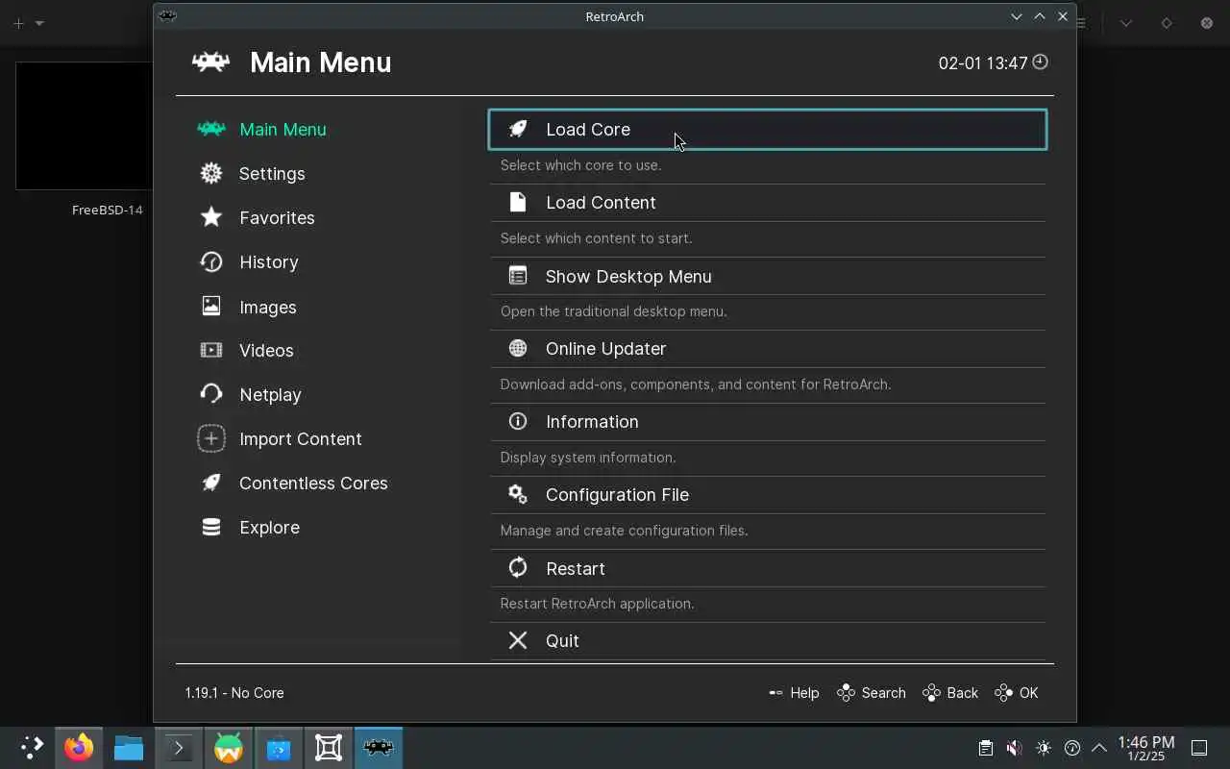Image resolution: width=1230 pixels, height=769 pixels.
Task: Click the text Restart RetroArch application.
Action: [x=597, y=604]
